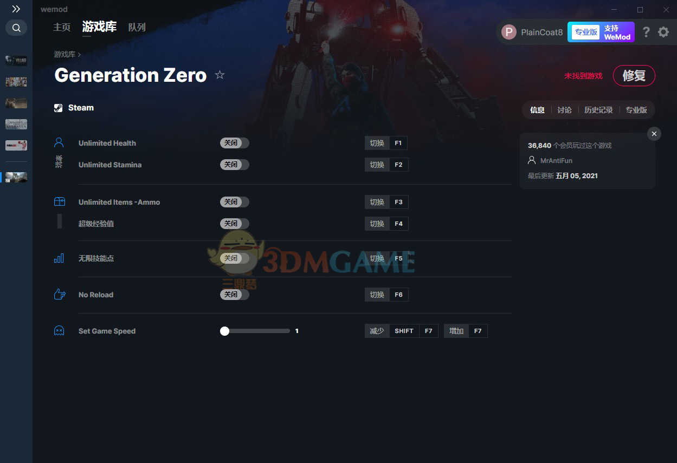This screenshot has height=463, width=677.
Task: Click 切换 hotkey button for 超级经验值
Action: click(x=377, y=224)
